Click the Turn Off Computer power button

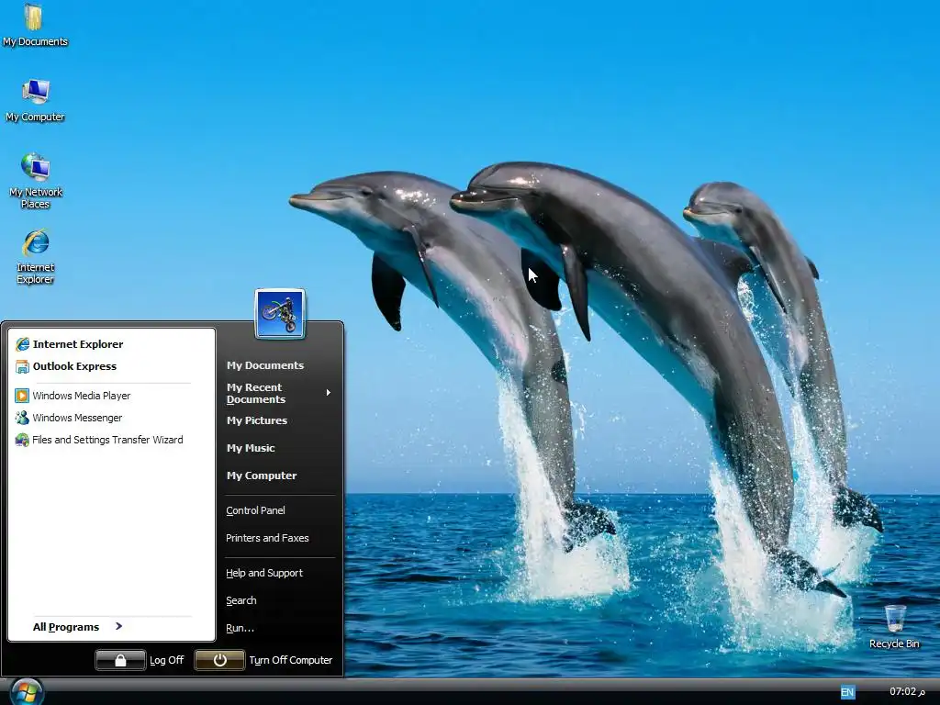pos(219,660)
